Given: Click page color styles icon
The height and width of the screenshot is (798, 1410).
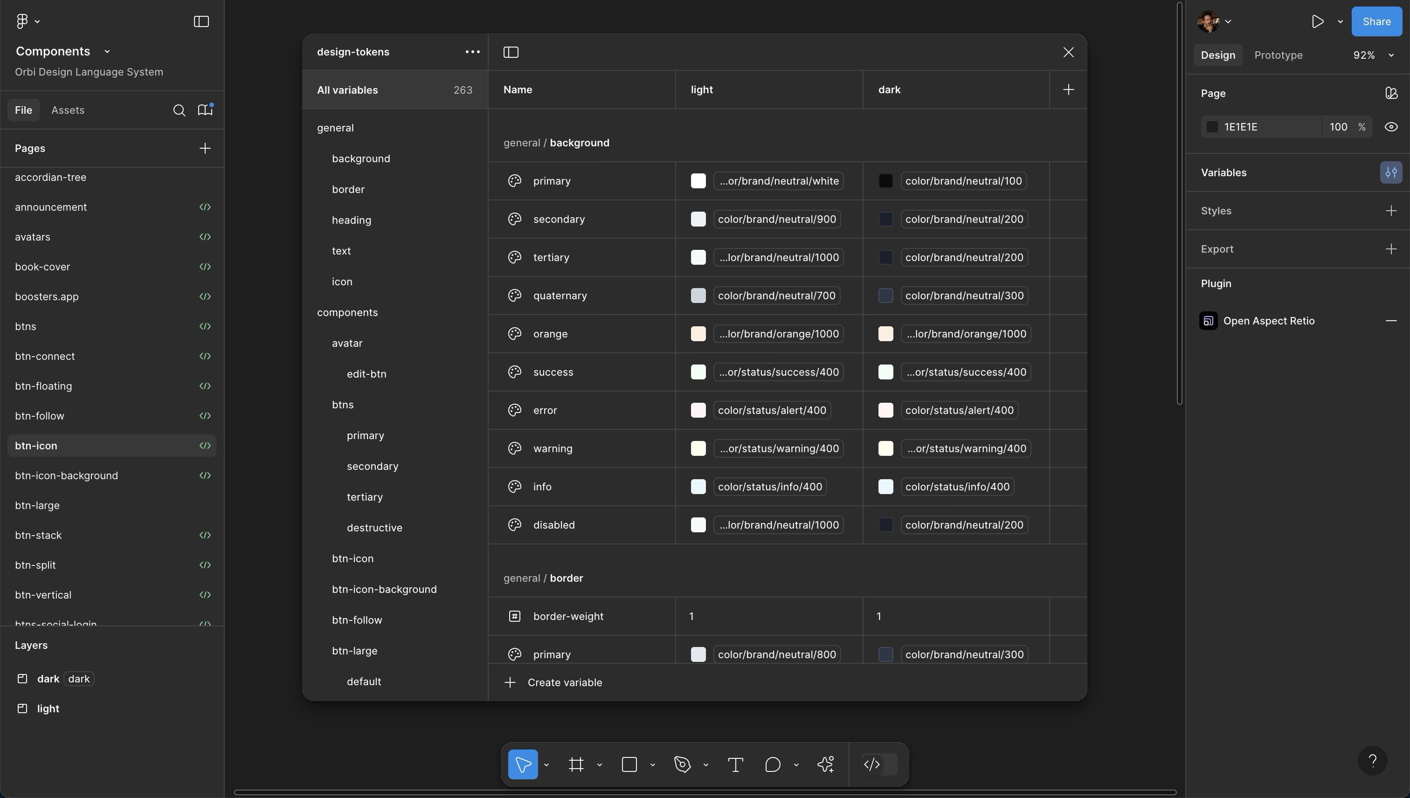Looking at the screenshot, I should pyautogui.click(x=1391, y=93).
